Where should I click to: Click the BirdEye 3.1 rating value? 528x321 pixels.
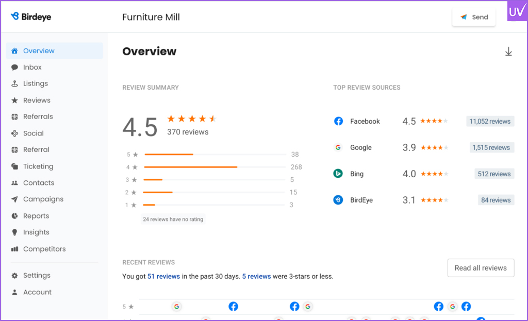(409, 200)
